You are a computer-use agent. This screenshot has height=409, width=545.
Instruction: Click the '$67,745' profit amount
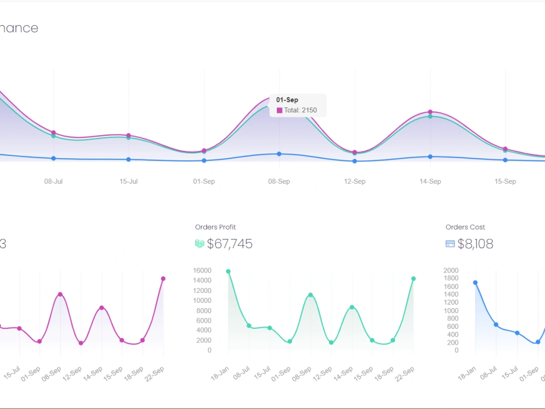(230, 244)
